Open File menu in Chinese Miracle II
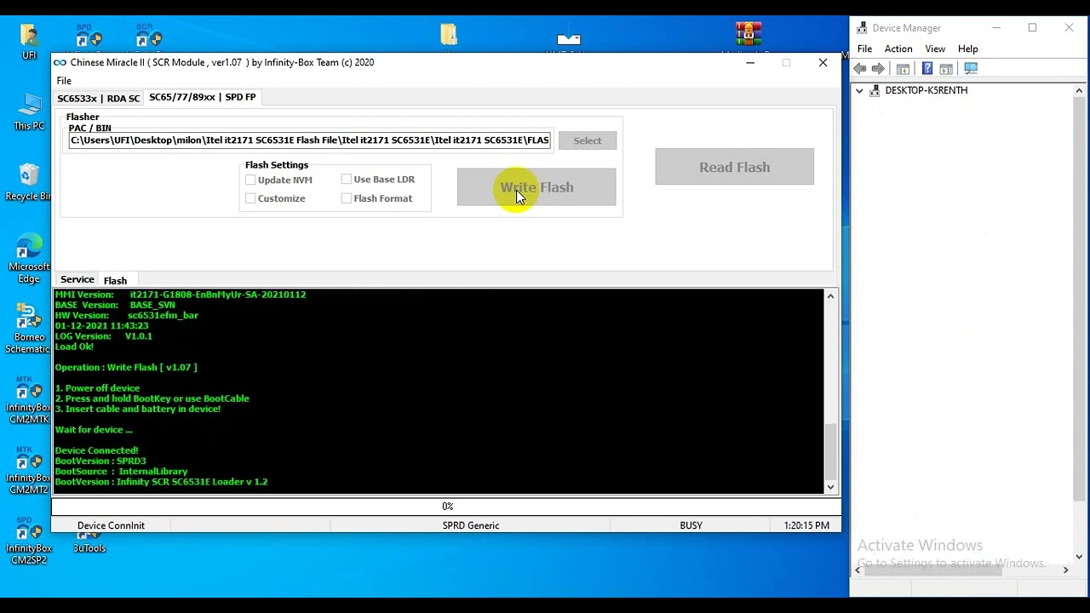The height and width of the screenshot is (613, 1090). point(64,81)
